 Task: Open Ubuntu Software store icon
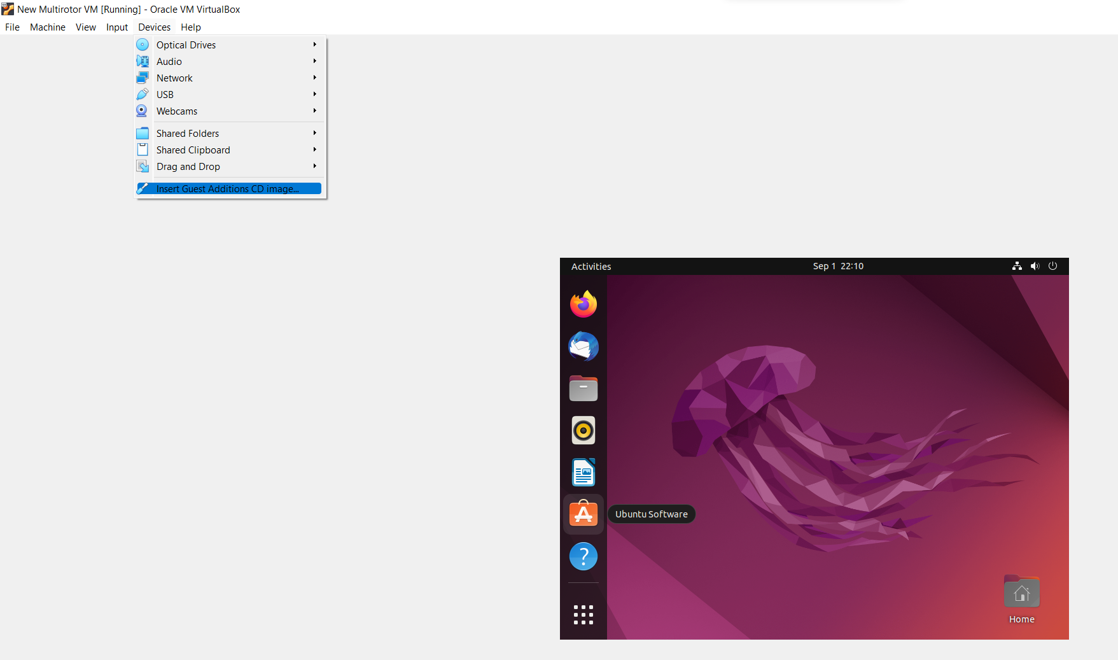[583, 514]
